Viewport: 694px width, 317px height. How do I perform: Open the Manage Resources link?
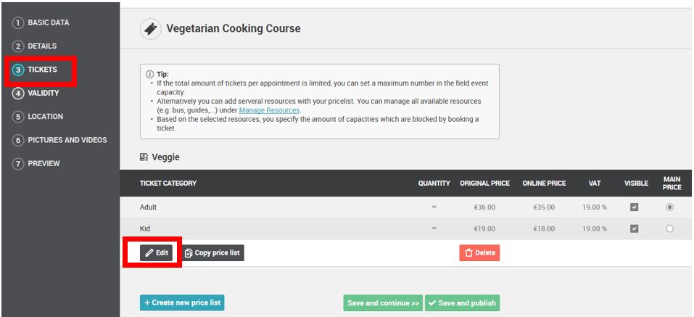pos(269,110)
